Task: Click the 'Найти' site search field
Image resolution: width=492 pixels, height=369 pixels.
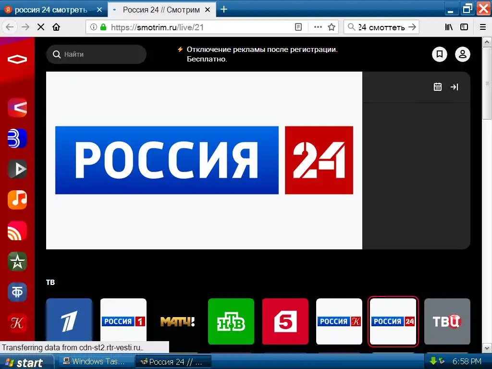Action: [x=96, y=54]
